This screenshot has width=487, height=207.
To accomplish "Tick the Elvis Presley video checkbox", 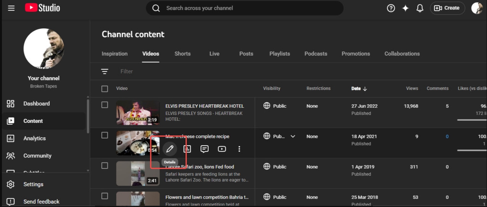I will point(105,105).
